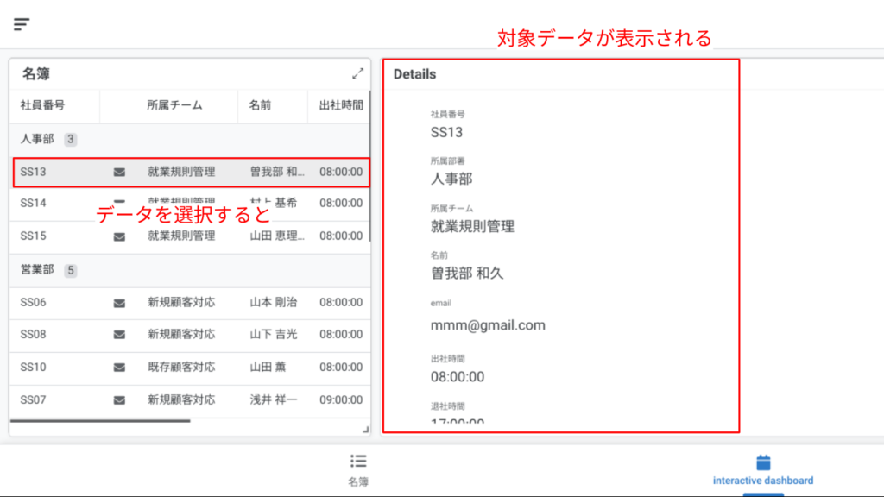This screenshot has height=497, width=884.
Task: Click the email icon for SS08
Action: pyautogui.click(x=119, y=335)
